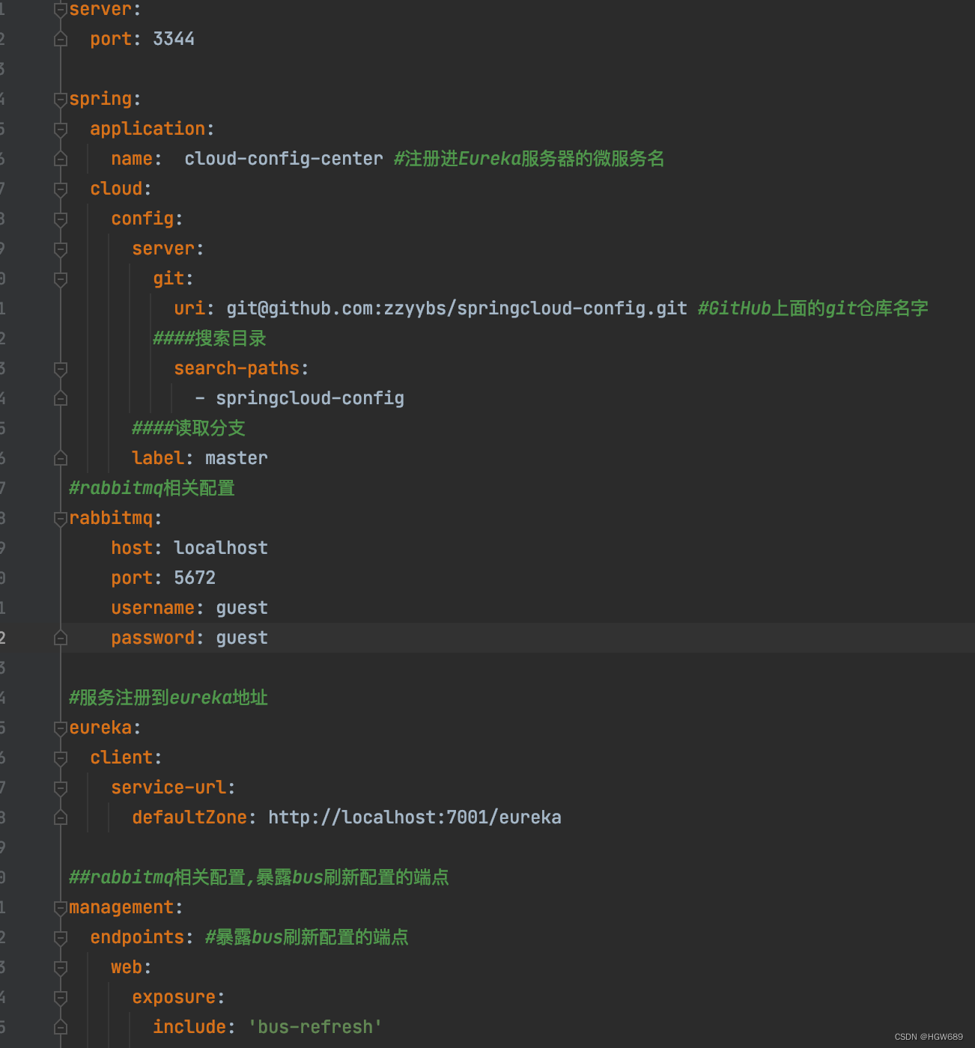Click the '#暴露bus刷新配置的端点' comment after endpoints

[x=307, y=937]
